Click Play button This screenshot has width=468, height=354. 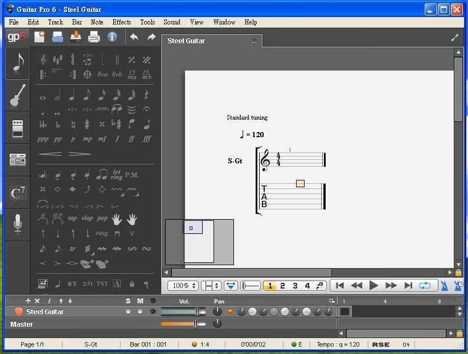click(x=373, y=286)
